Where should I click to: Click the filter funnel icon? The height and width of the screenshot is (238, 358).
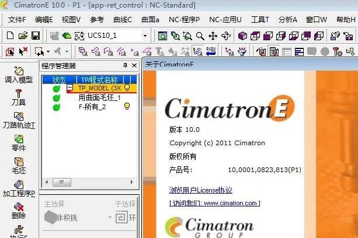coord(242,52)
